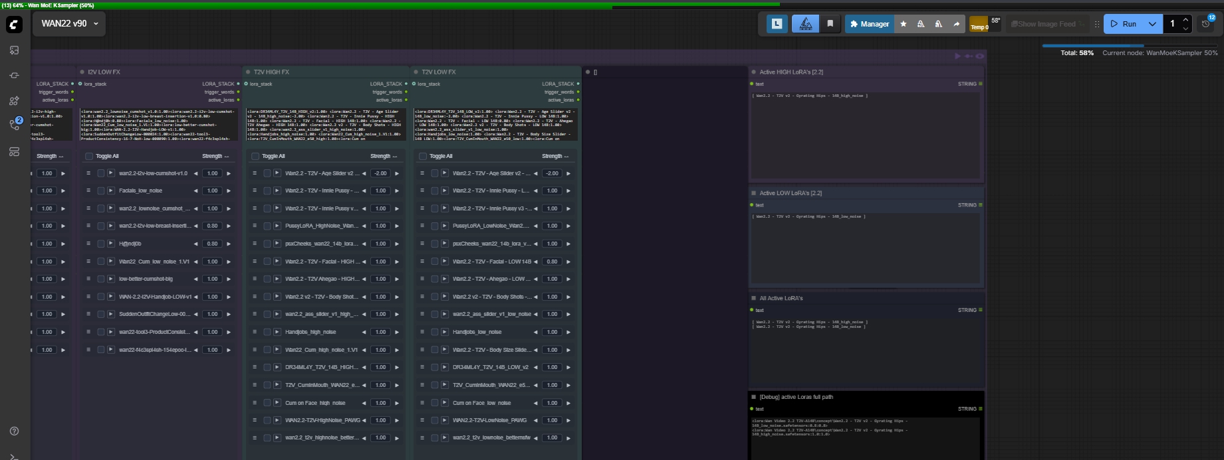Click the bookmark icon in the top toolbar
The image size is (1224, 460).
830,24
